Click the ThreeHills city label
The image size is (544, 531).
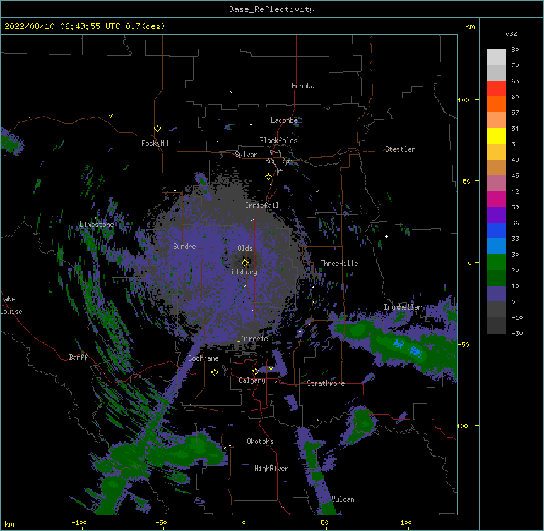339,264
